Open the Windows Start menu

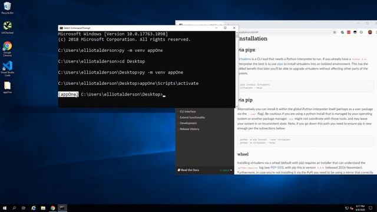point(5,208)
